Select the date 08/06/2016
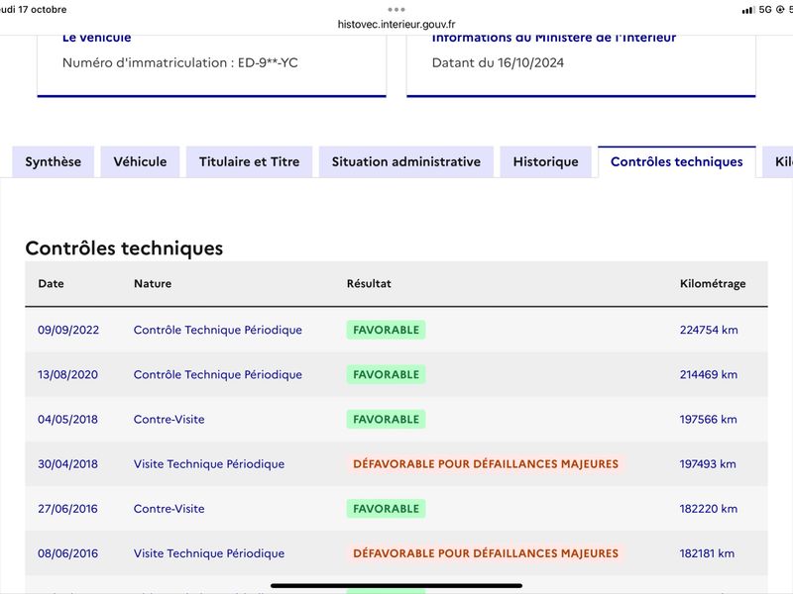The width and height of the screenshot is (793, 594). point(67,553)
